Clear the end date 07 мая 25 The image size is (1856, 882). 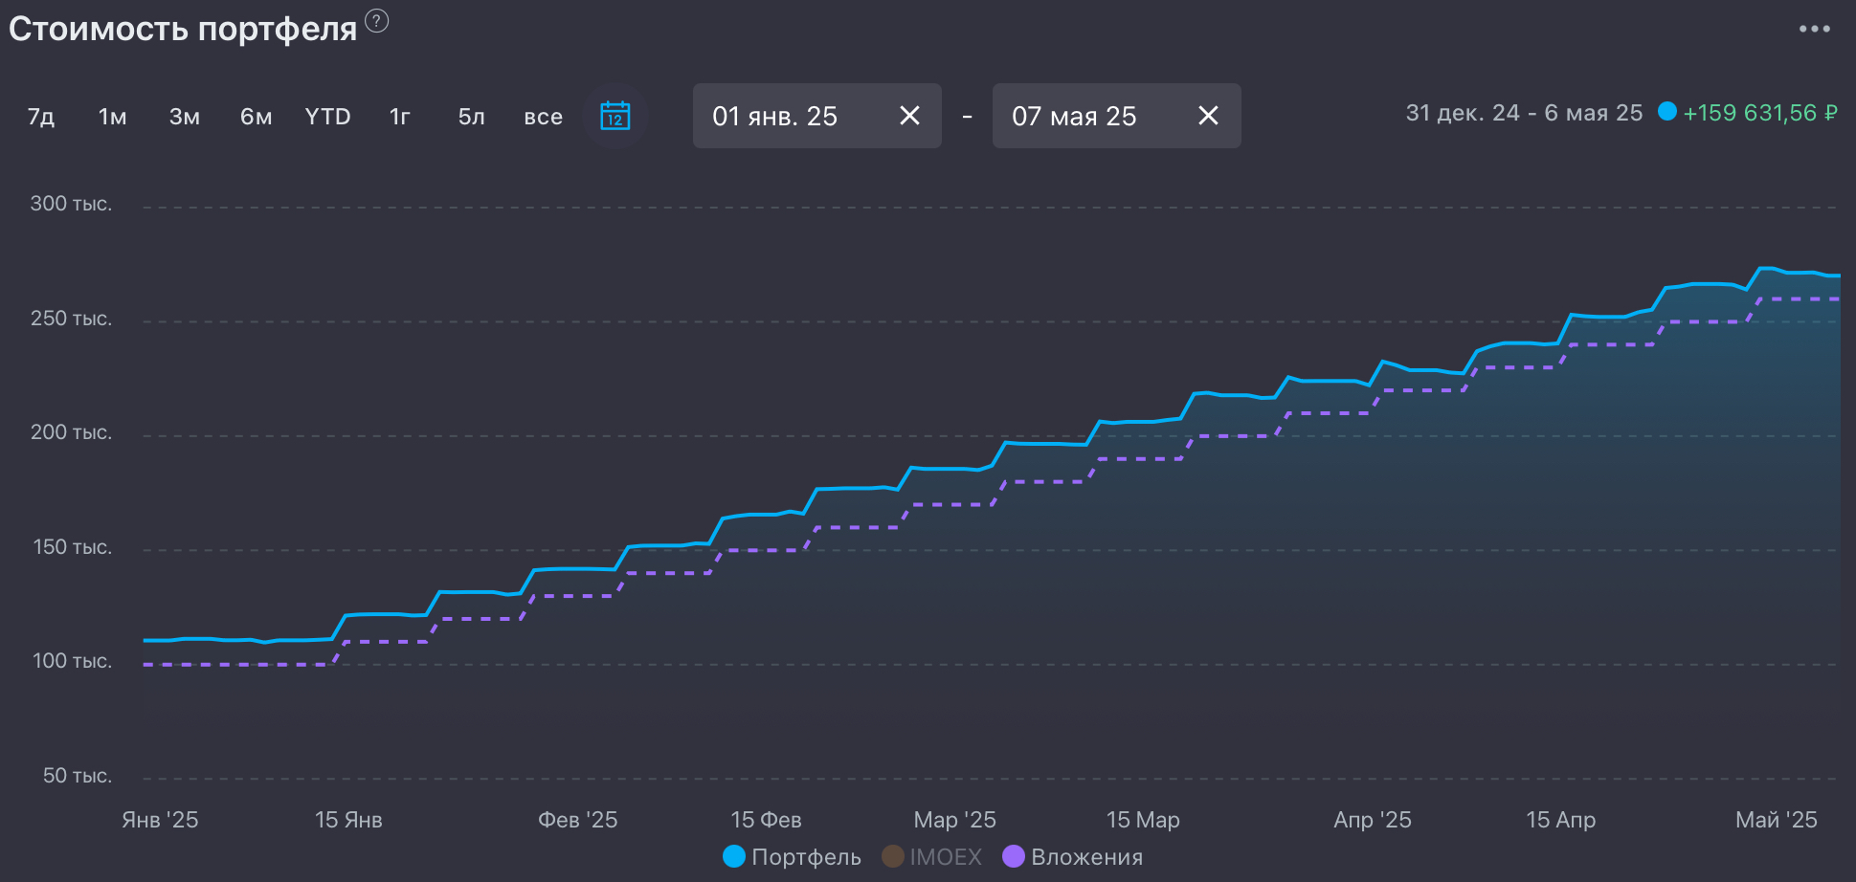[1208, 116]
